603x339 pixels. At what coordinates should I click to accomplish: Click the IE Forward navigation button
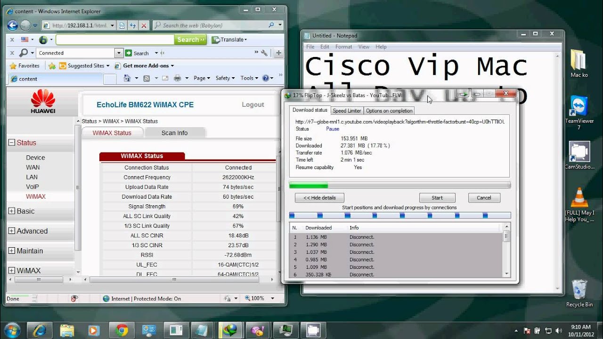pyautogui.click(x=25, y=25)
